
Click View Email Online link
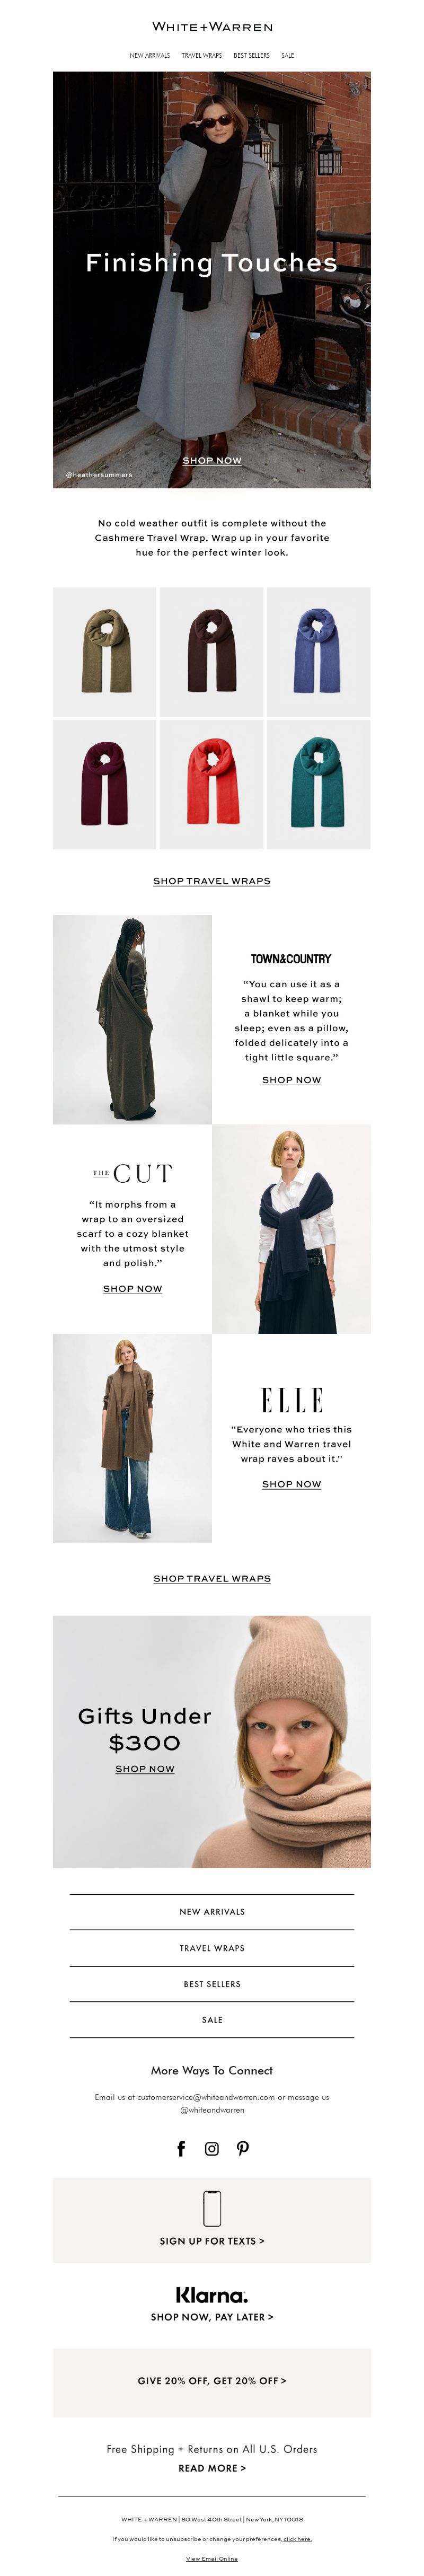(212, 2558)
